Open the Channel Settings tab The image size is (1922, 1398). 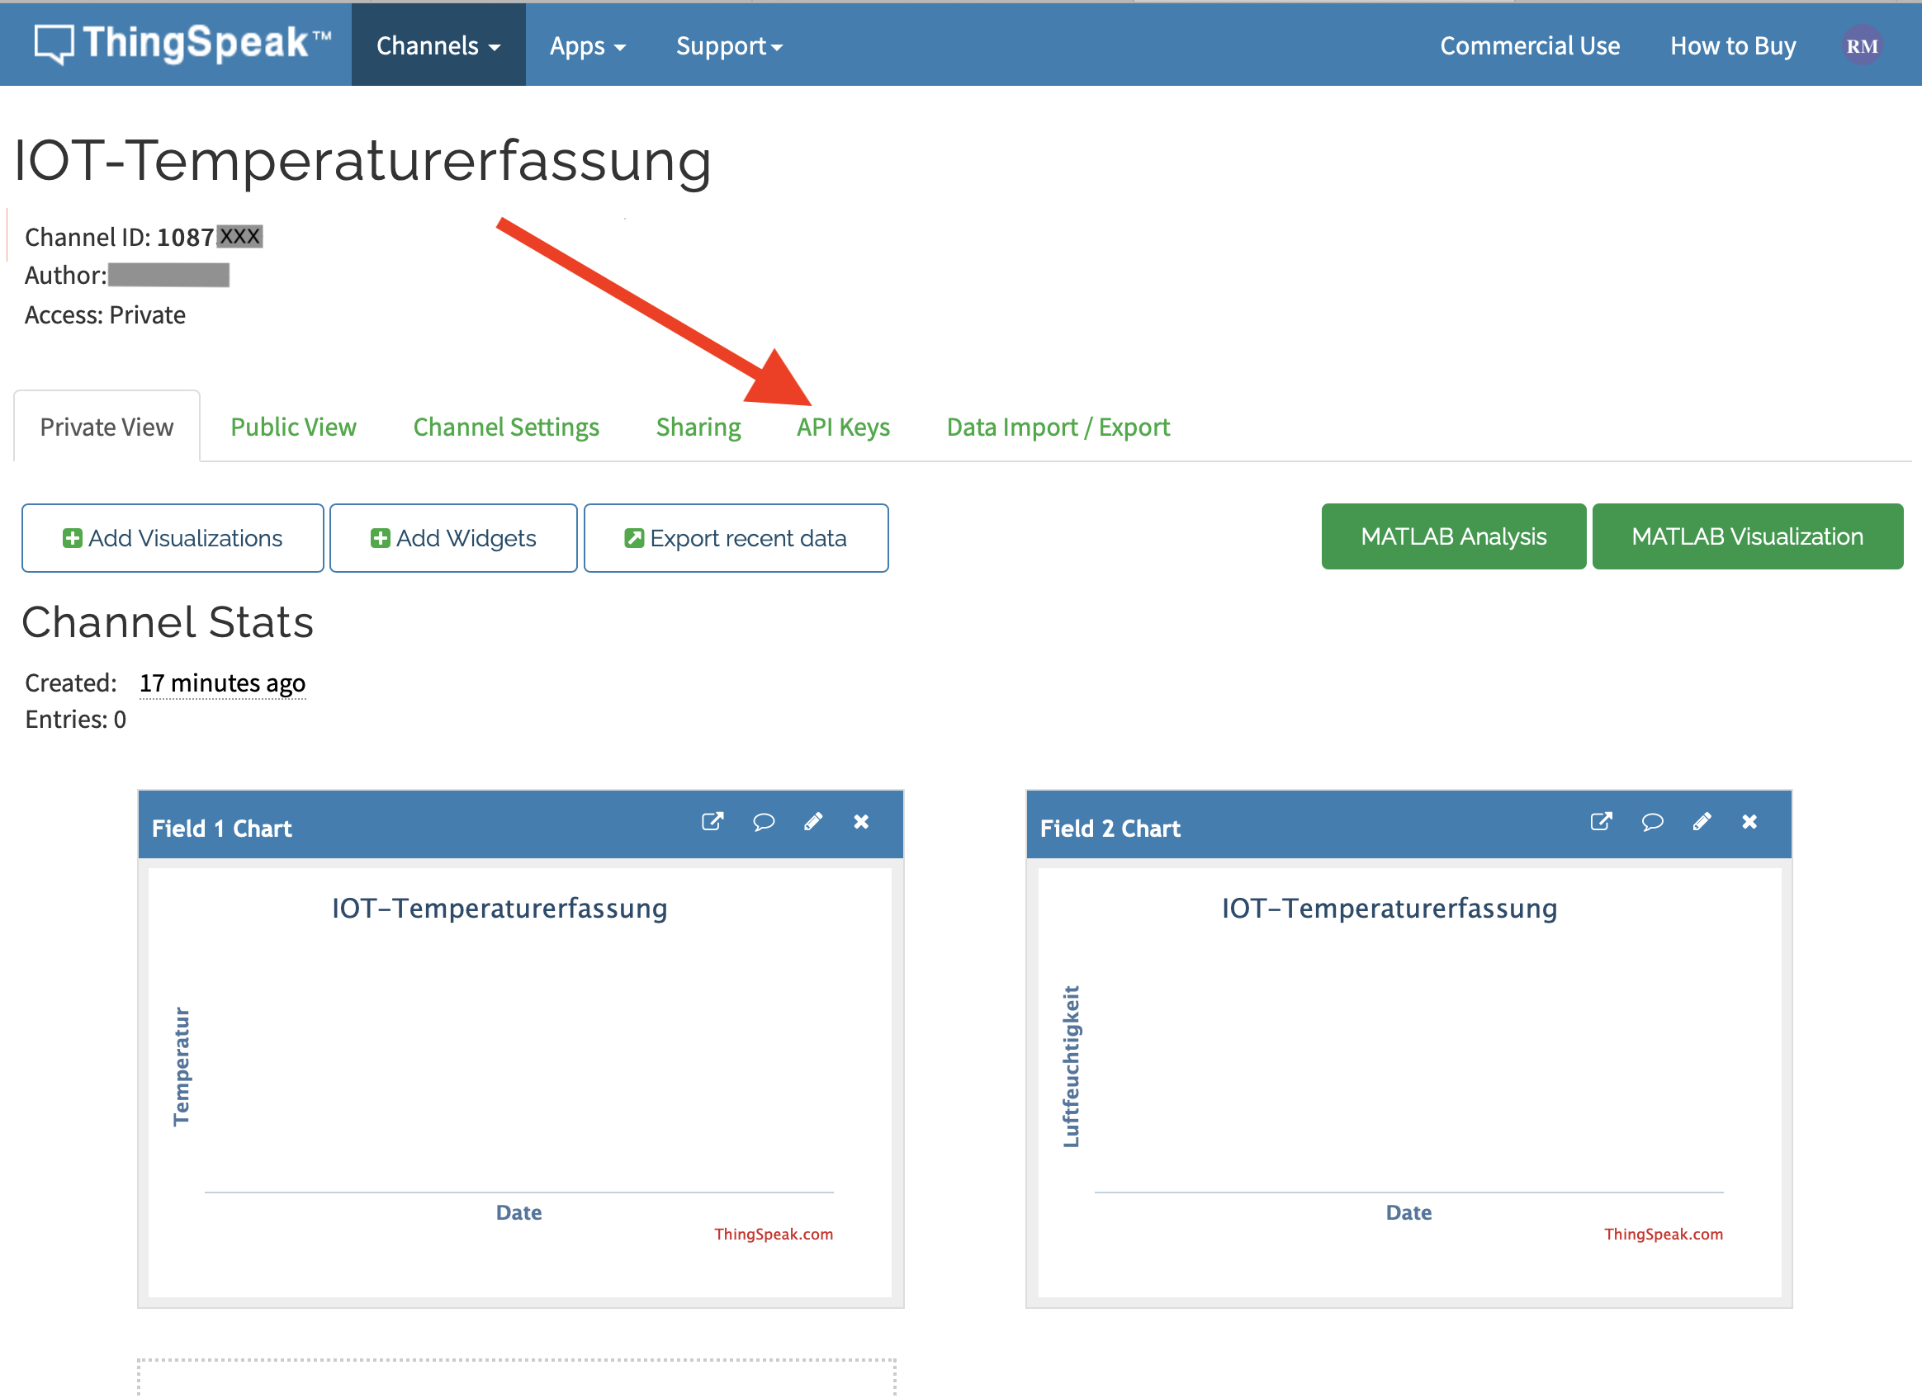pyautogui.click(x=506, y=427)
